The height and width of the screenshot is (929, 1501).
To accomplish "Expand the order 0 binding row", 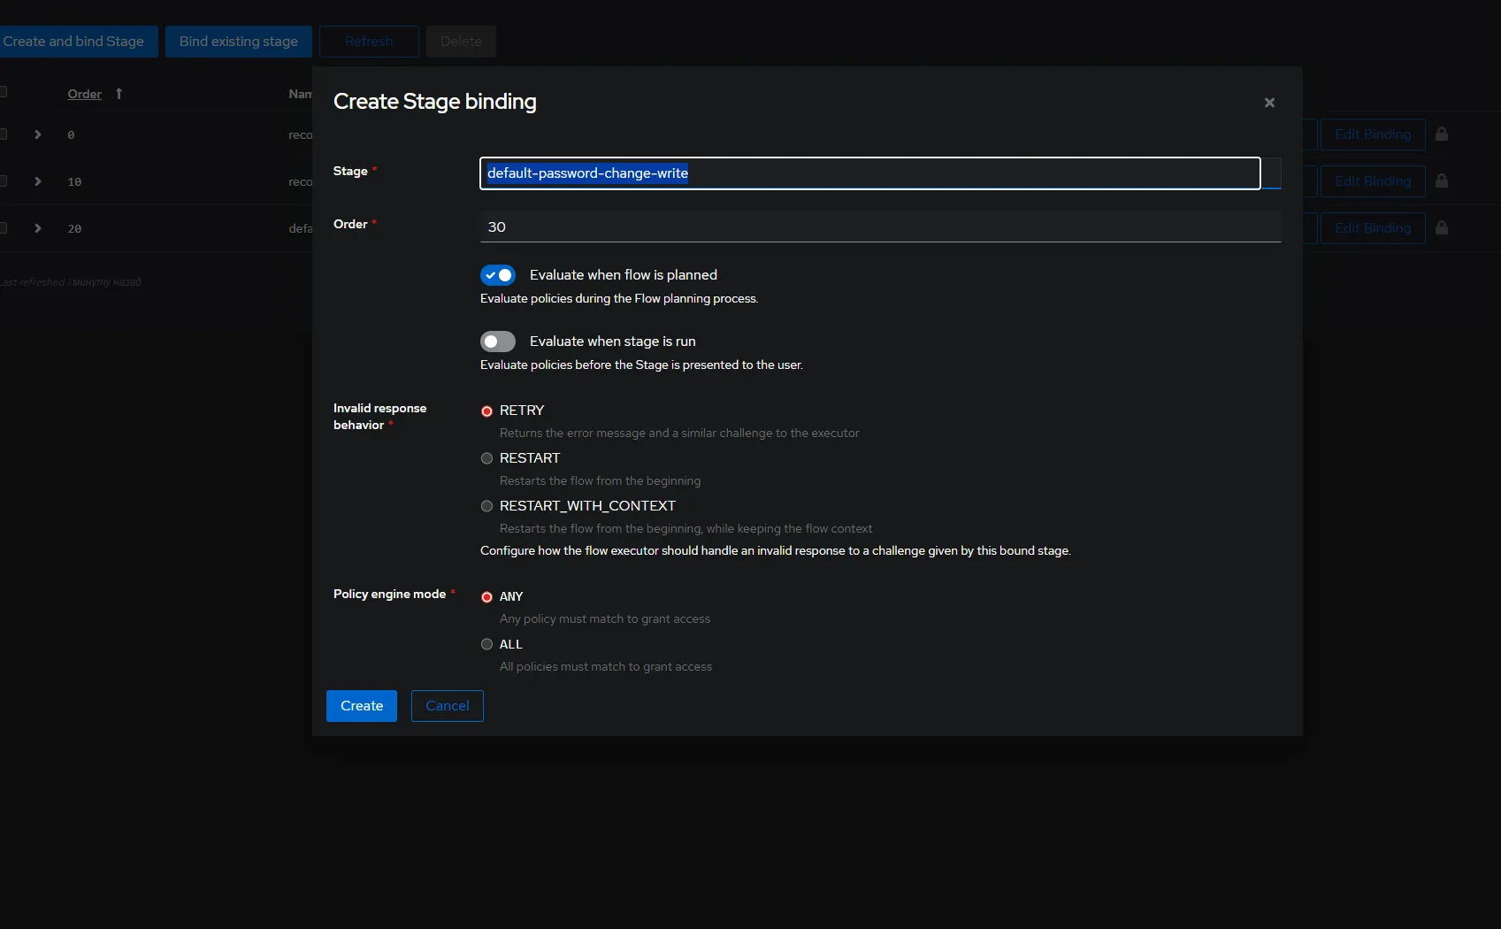I will coord(38,134).
